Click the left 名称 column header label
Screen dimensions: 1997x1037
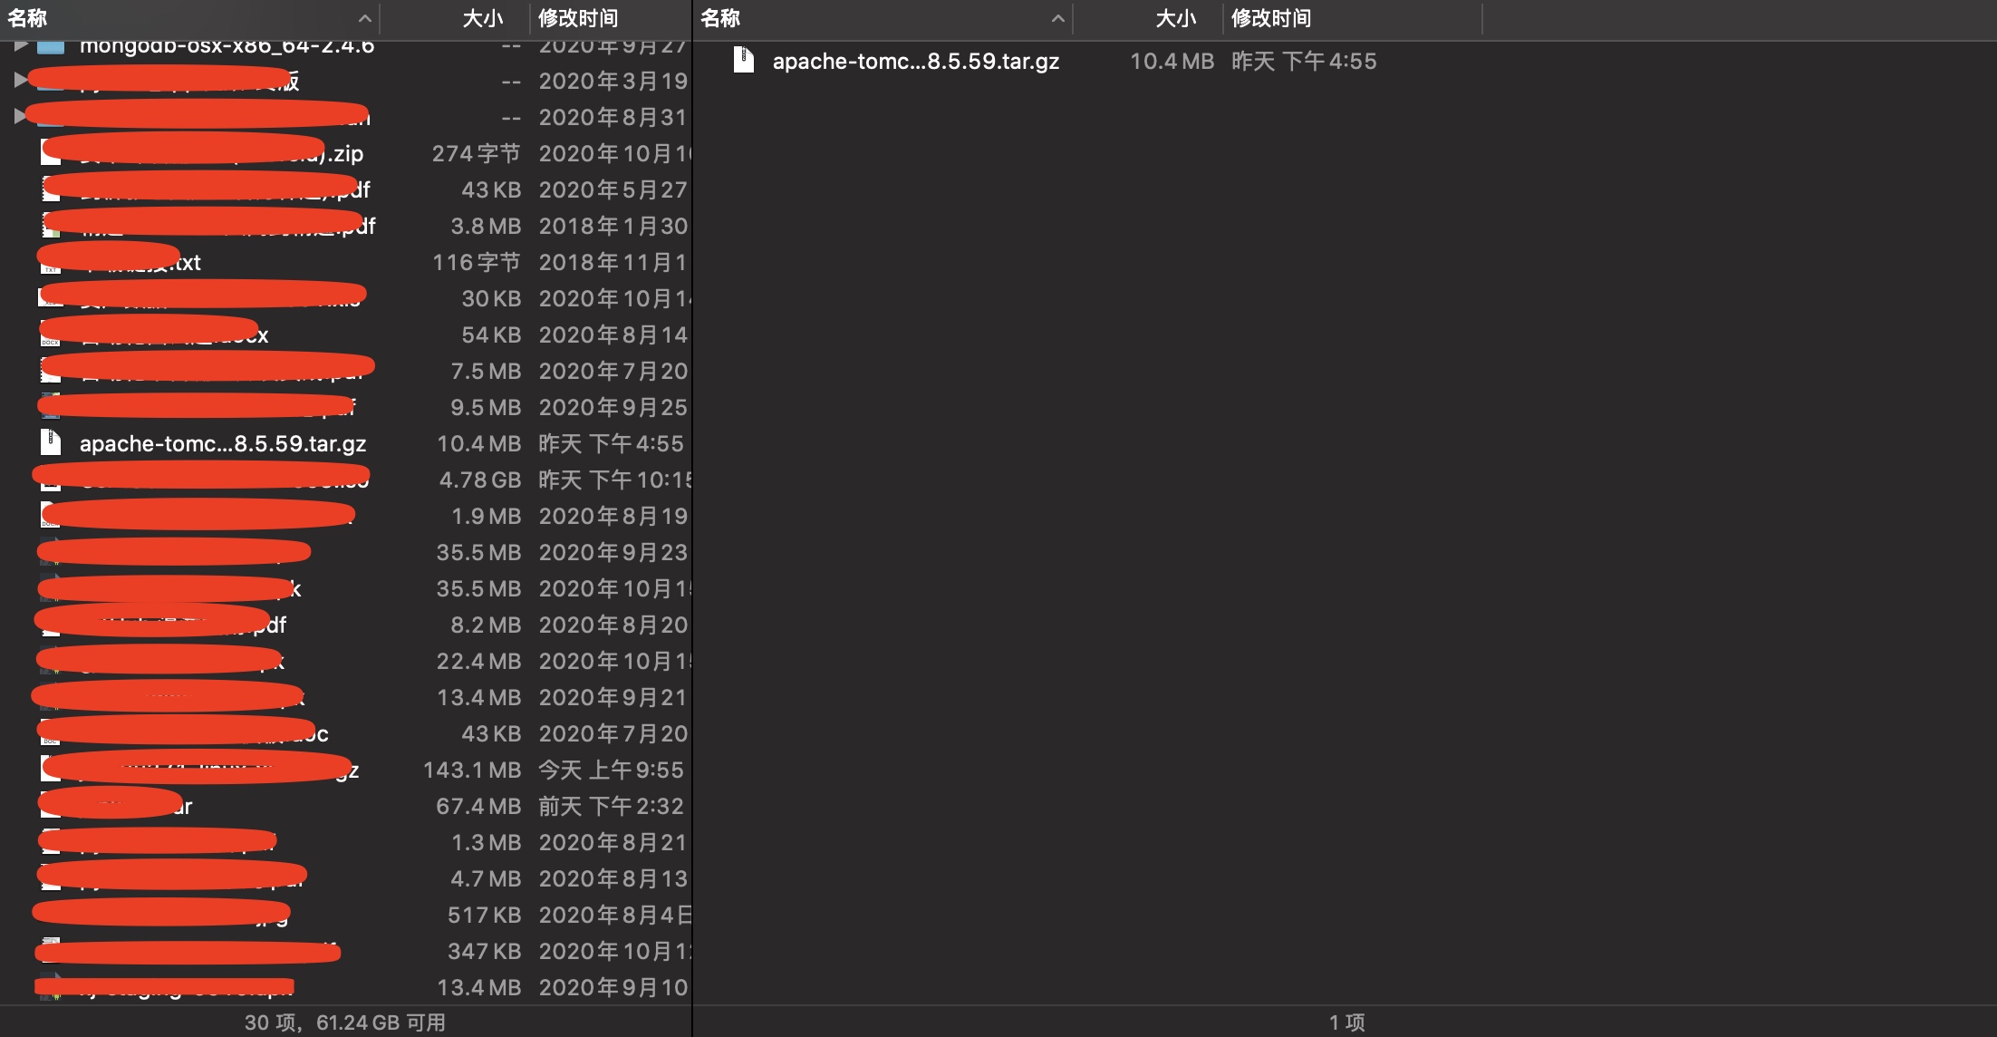(x=27, y=18)
